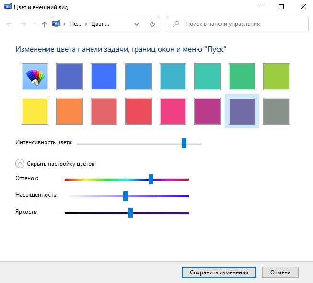Select the automatic color palette swatch
Image resolution: width=313 pixels, height=283 pixels.
(35, 77)
